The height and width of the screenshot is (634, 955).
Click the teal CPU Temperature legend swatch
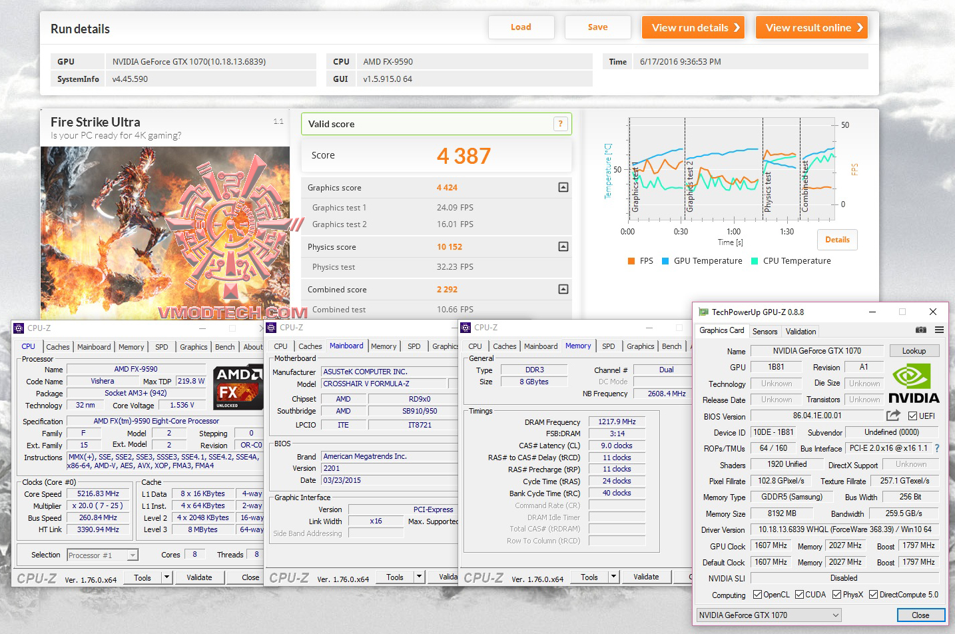pos(755,261)
